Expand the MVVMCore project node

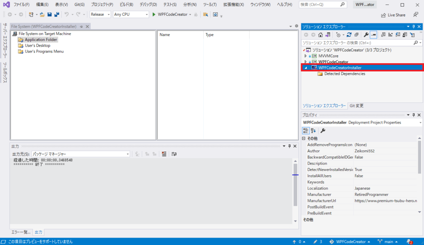[306, 56]
